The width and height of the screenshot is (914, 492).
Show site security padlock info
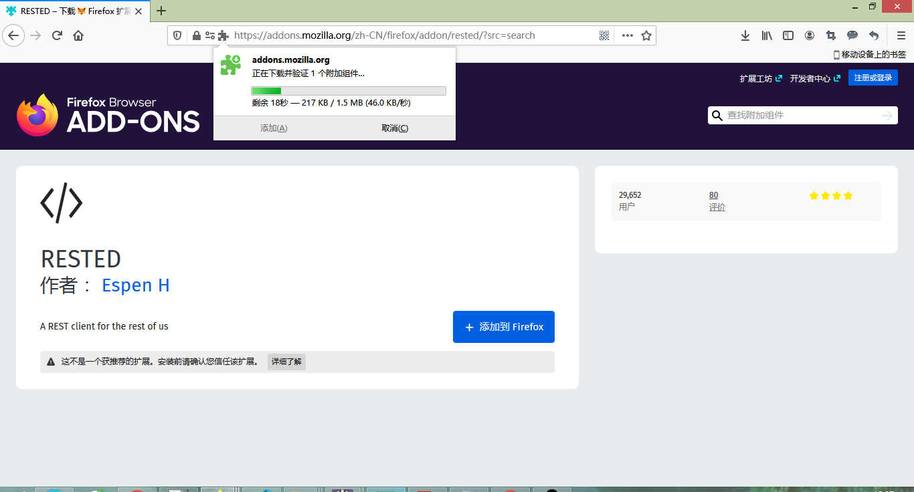pyautogui.click(x=196, y=35)
